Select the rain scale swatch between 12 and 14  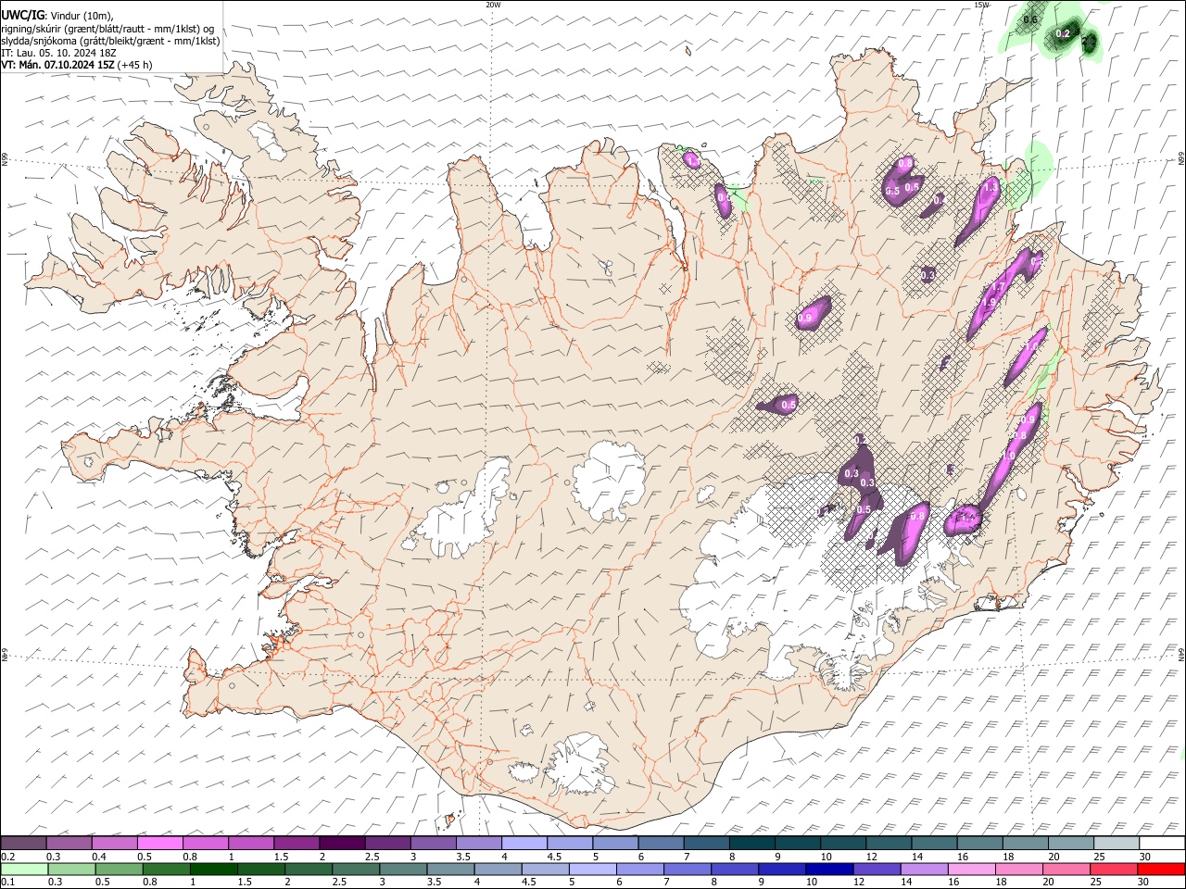tap(877, 869)
